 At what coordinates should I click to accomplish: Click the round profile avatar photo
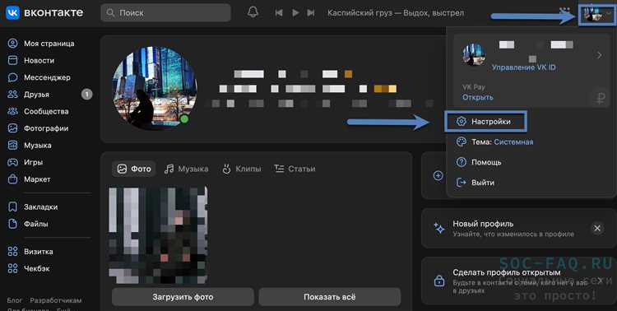pos(155,89)
